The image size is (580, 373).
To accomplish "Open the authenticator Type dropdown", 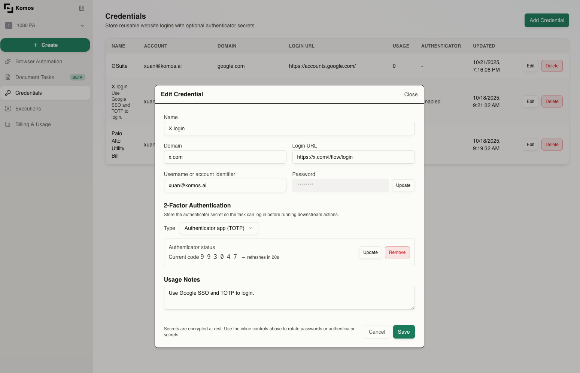I will [219, 228].
